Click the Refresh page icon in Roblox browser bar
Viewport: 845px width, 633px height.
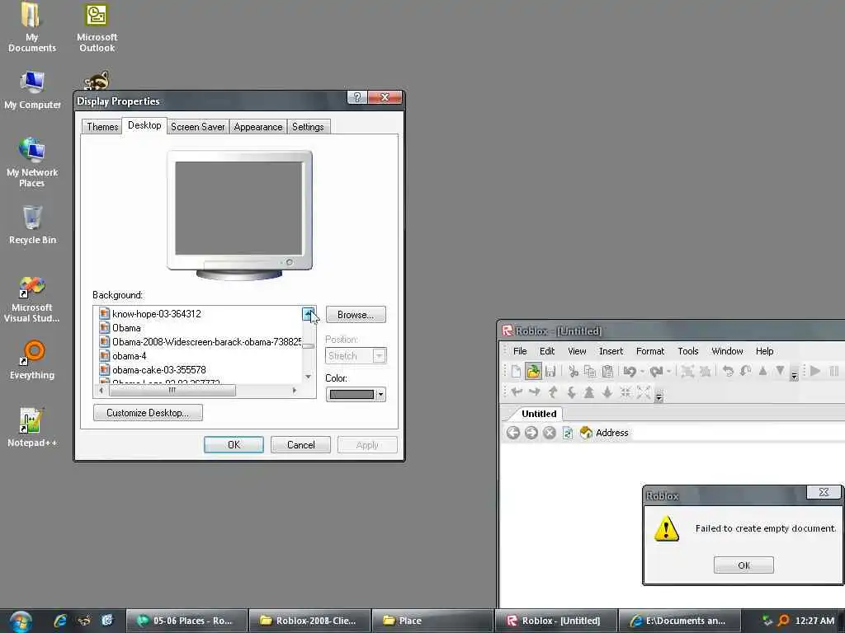[x=568, y=433]
